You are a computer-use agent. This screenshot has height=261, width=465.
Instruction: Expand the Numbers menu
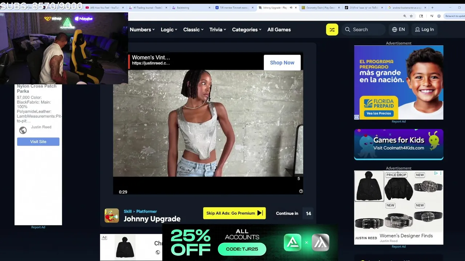142,29
